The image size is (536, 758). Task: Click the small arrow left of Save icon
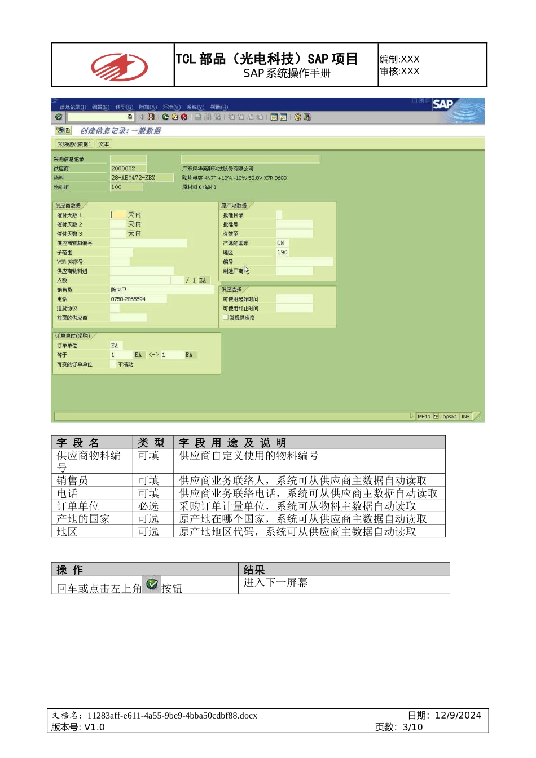coord(142,117)
